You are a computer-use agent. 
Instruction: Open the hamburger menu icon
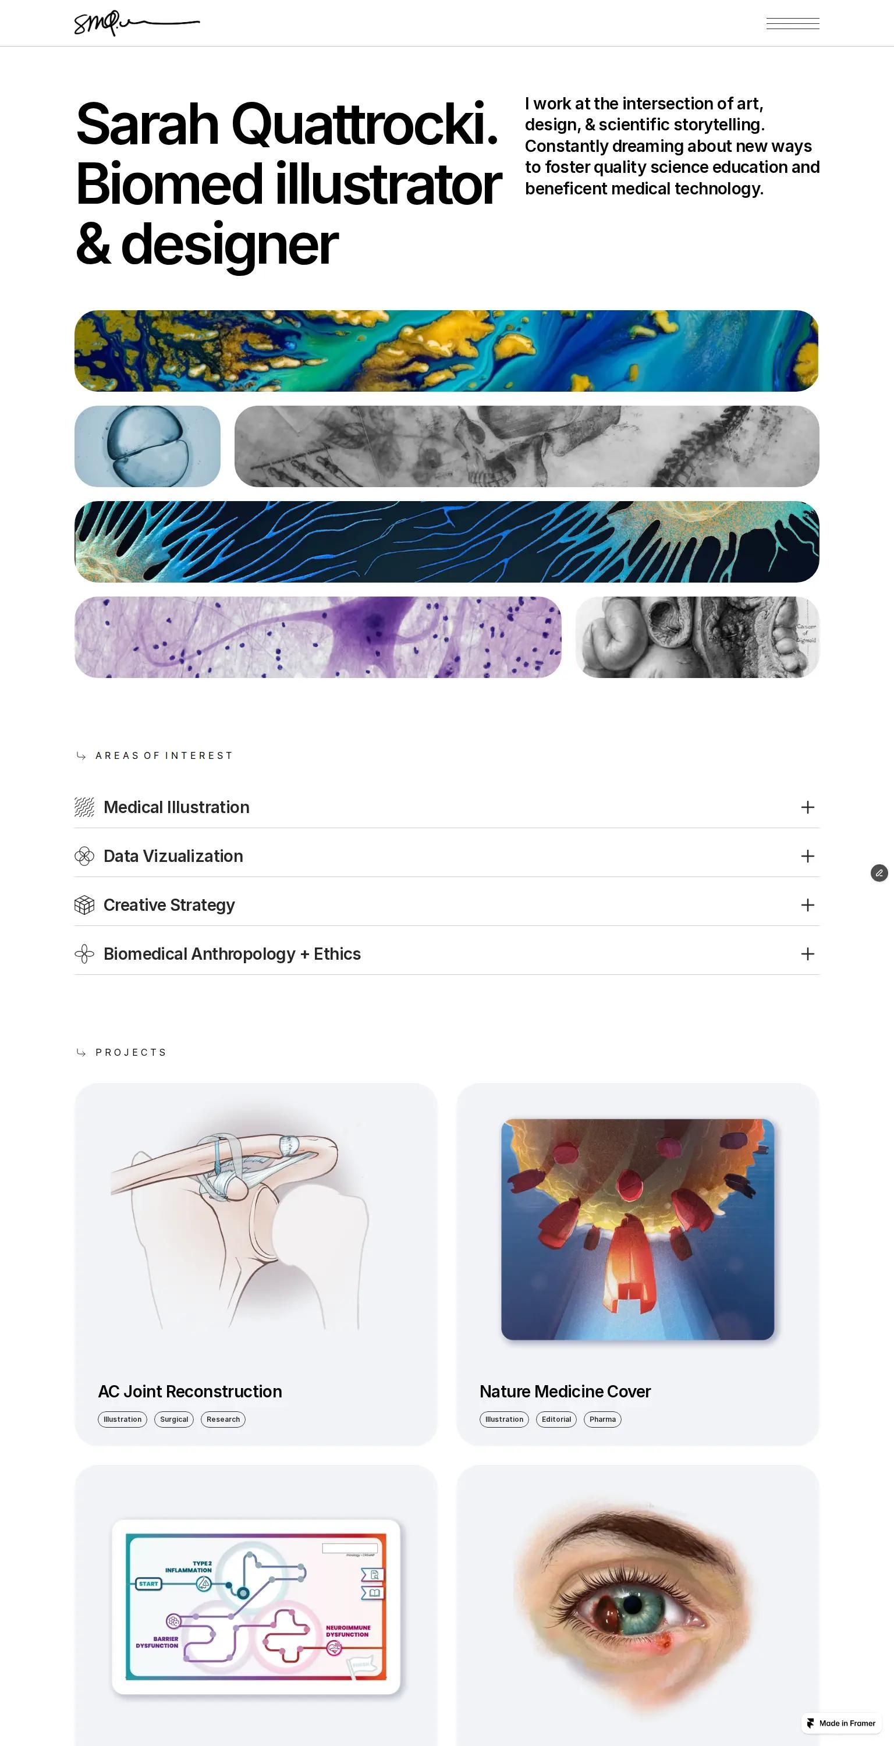pyautogui.click(x=792, y=24)
